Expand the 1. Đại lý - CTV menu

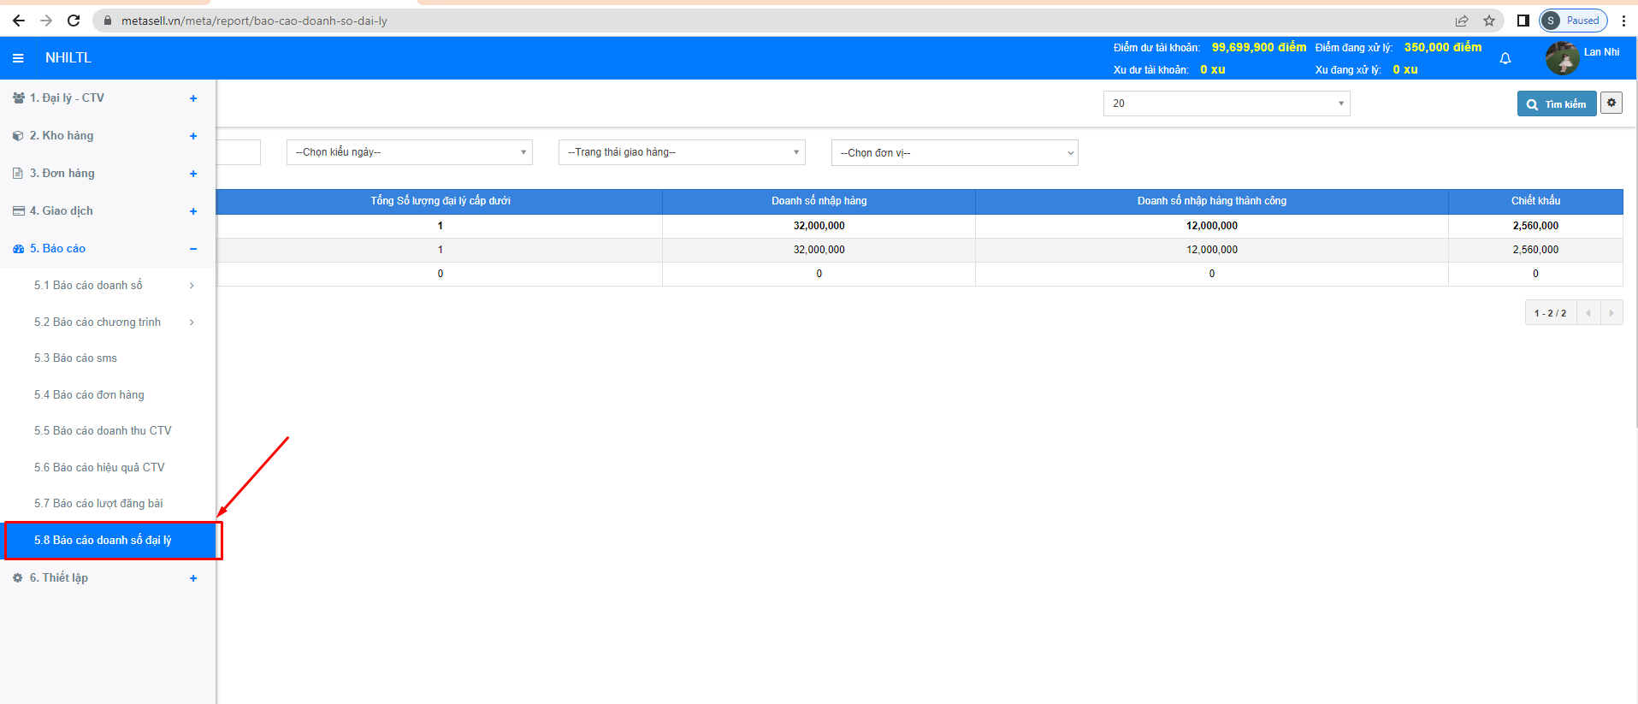point(193,98)
